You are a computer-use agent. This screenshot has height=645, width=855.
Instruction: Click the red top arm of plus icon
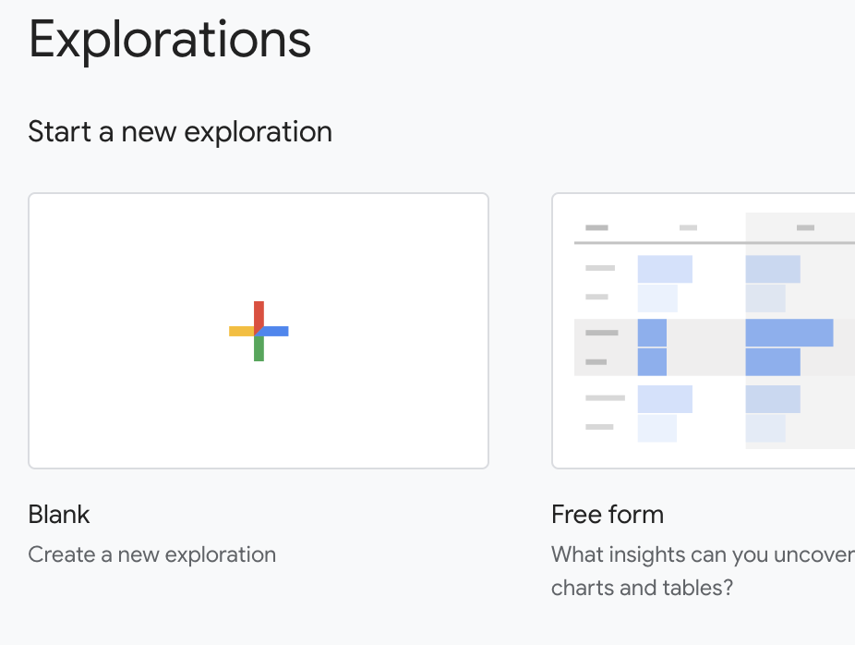click(x=259, y=312)
